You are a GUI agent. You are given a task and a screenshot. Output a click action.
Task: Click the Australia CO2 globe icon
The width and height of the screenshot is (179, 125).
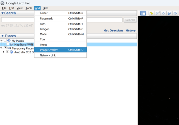coord(11,52)
